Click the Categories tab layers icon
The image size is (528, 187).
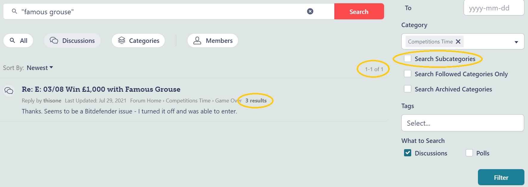coord(122,40)
